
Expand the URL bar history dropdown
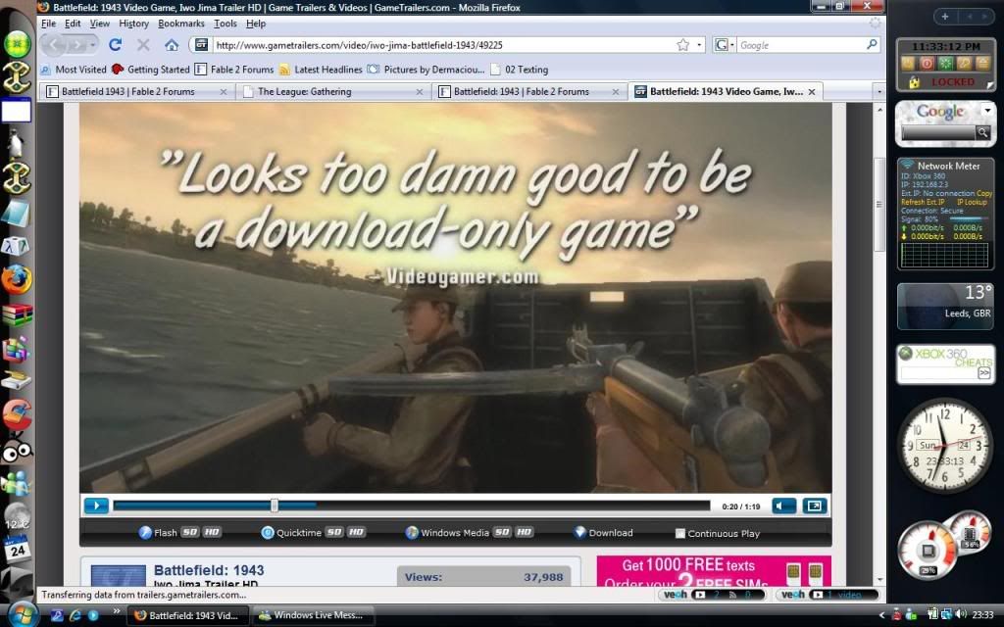click(699, 45)
